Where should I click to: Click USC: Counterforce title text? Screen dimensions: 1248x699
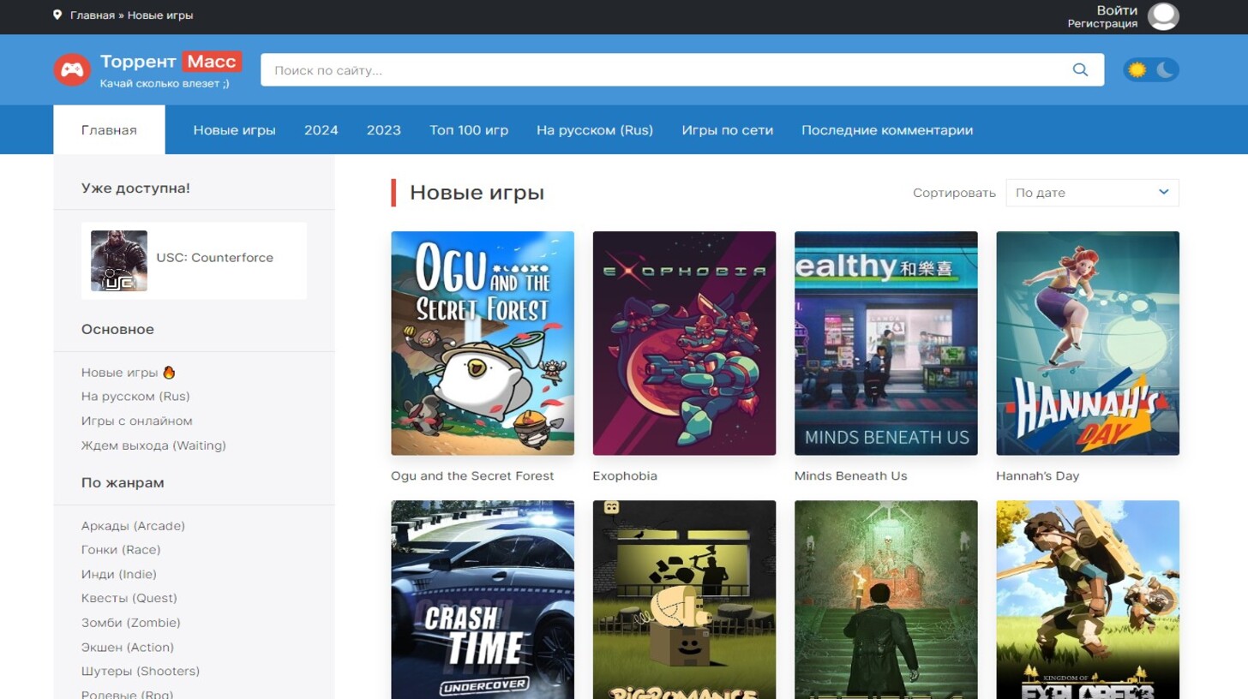pyautogui.click(x=214, y=257)
